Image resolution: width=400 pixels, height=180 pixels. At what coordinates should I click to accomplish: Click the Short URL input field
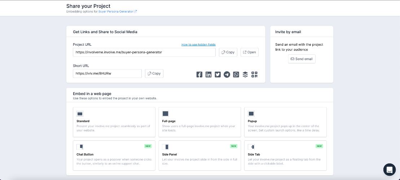click(107, 73)
